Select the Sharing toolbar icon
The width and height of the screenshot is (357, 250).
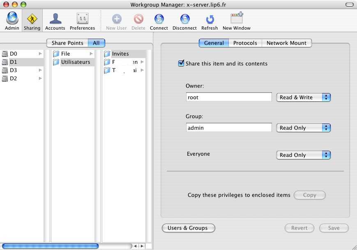(32, 19)
